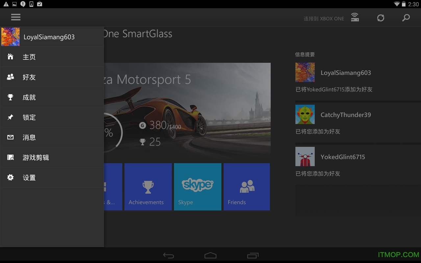Tap the 2:30 clock
The height and width of the screenshot is (263, 421).
point(413,4)
